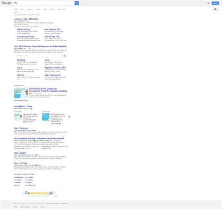Expand the More tab dropdown
The image size is (222, 209).
click(52, 9)
